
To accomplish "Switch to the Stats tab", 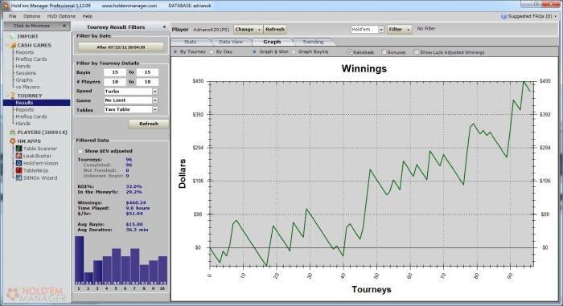I will (x=190, y=42).
